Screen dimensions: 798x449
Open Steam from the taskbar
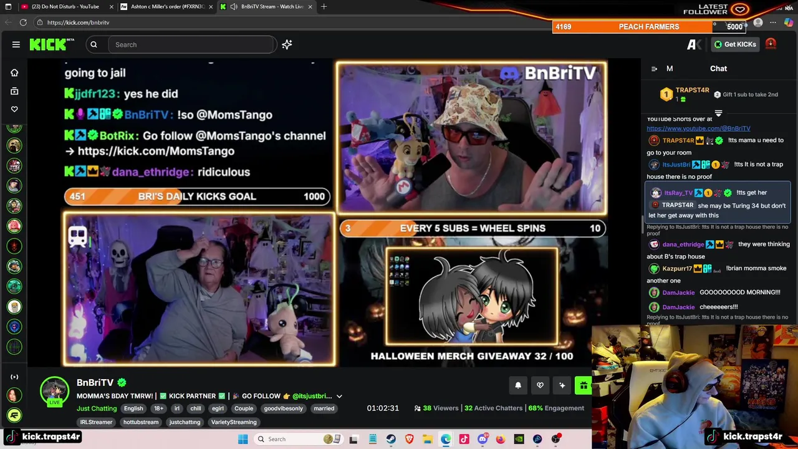pyautogui.click(x=391, y=439)
